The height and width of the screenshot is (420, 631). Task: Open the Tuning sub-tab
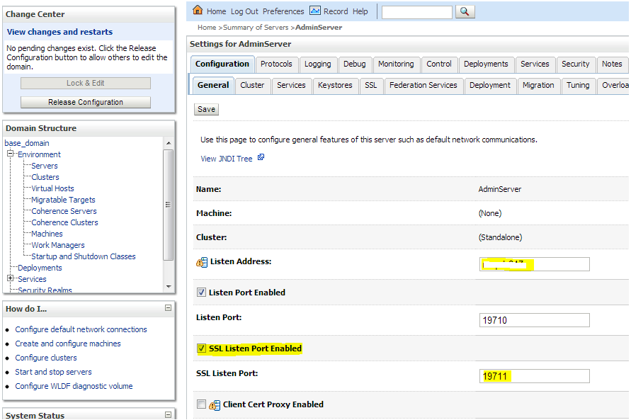pyautogui.click(x=578, y=85)
